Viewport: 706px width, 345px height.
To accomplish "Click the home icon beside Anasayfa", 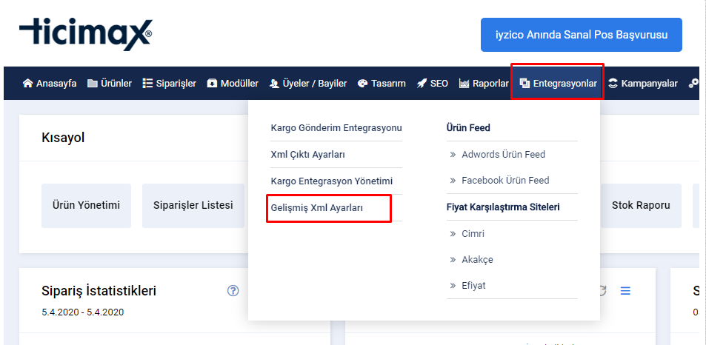I will pyautogui.click(x=28, y=84).
